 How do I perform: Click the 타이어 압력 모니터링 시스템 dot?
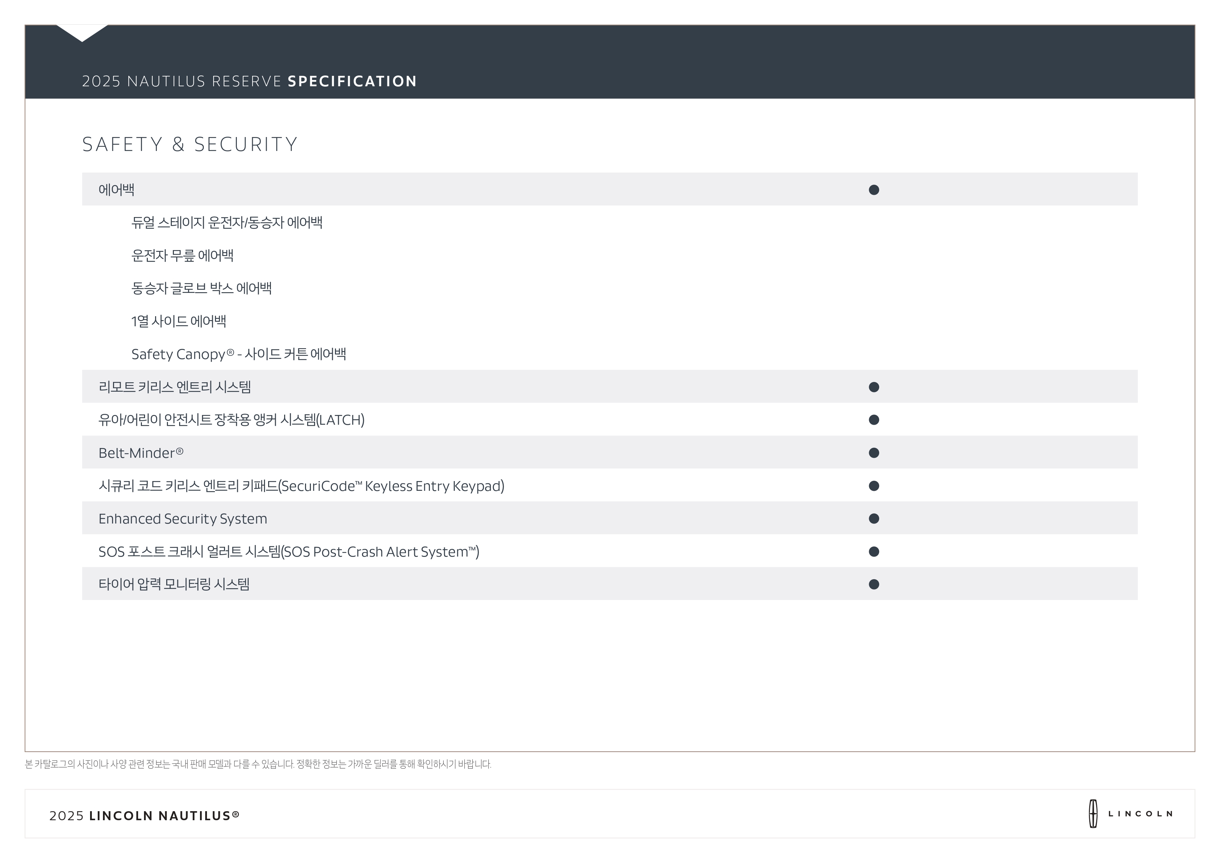click(874, 584)
